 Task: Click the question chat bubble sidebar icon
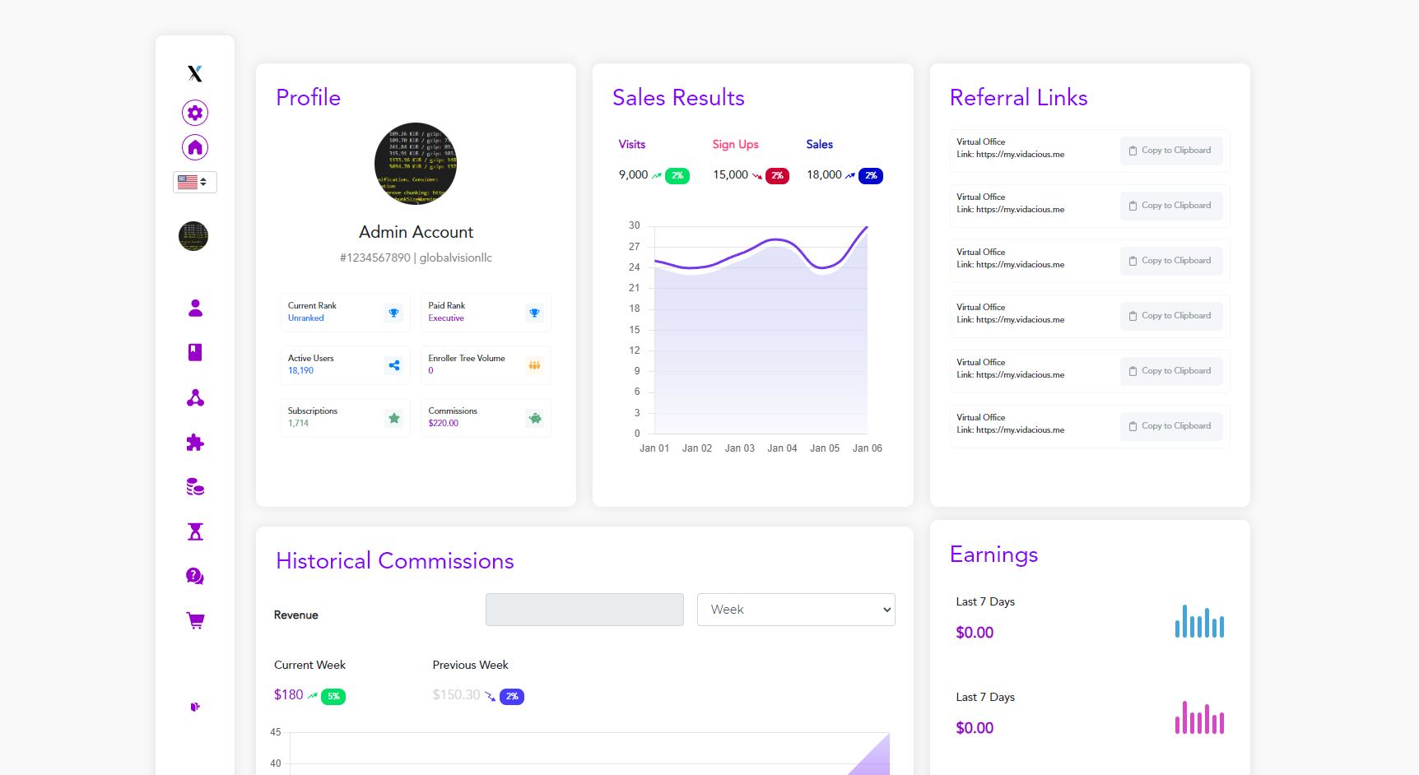point(195,576)
